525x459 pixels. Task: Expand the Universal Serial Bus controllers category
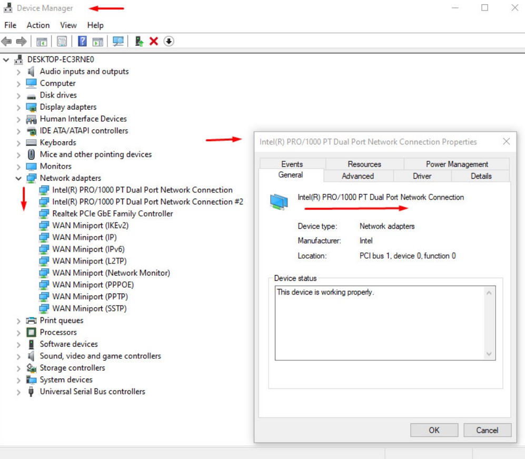[18, 392]
